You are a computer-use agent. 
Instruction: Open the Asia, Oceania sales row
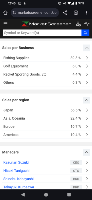pos(46,118)
